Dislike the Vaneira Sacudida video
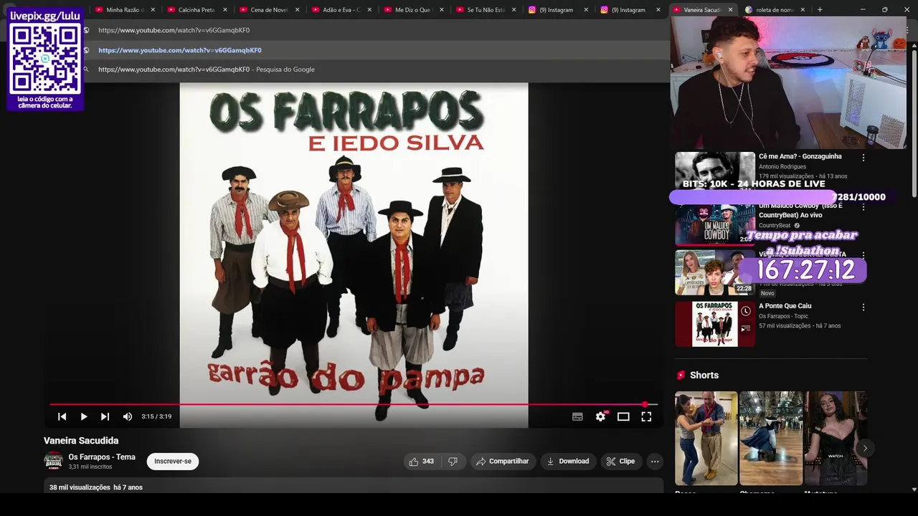 453,462
